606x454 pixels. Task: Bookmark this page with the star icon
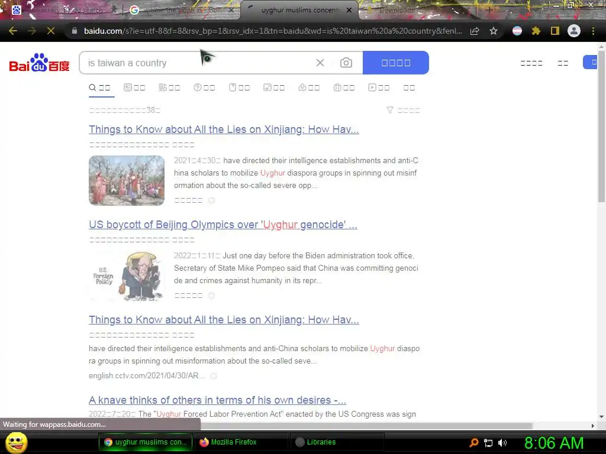click(x=494, y=31)
